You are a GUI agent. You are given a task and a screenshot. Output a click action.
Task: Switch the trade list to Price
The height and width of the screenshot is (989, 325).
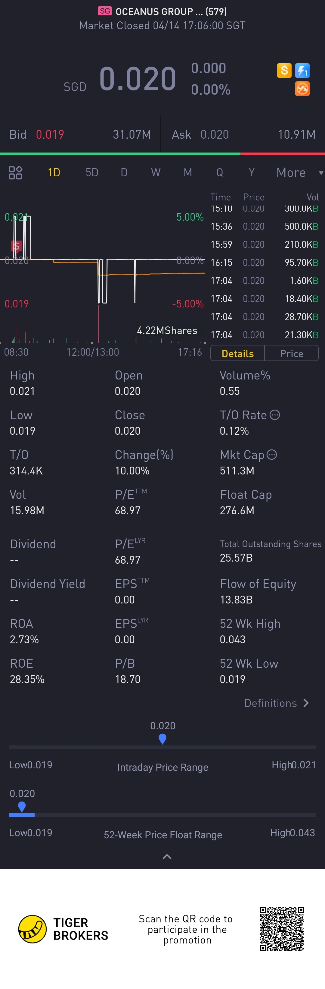pyautogui.click(x=291, y=354)
